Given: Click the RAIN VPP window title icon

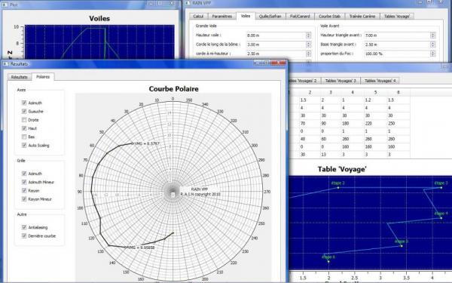Looking at the screenshot, I should click(x=188, y=3).
